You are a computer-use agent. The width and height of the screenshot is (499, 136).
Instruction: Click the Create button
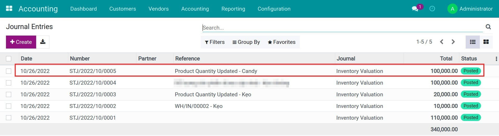[x=21, y=42]
